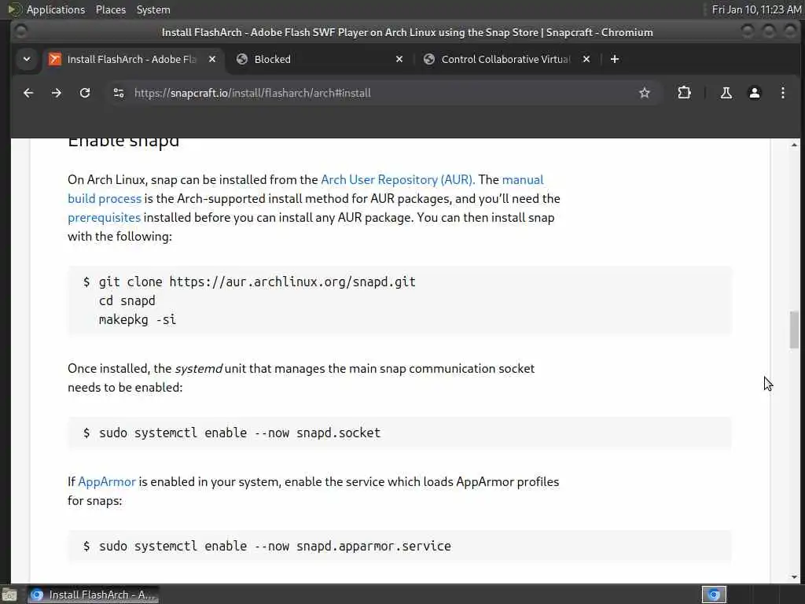Open the Extensions puzzle icon
This screenshot has width=805, height=604.
pos(684,93)
